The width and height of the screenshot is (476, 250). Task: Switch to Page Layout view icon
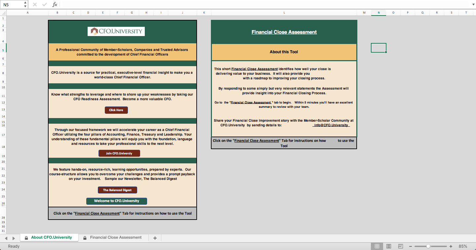(389, 246)
